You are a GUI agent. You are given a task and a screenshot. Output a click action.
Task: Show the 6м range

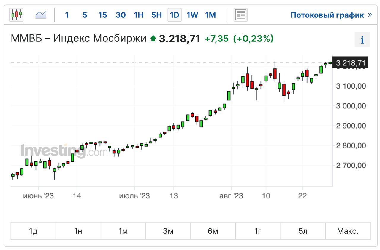coord(213,231)
